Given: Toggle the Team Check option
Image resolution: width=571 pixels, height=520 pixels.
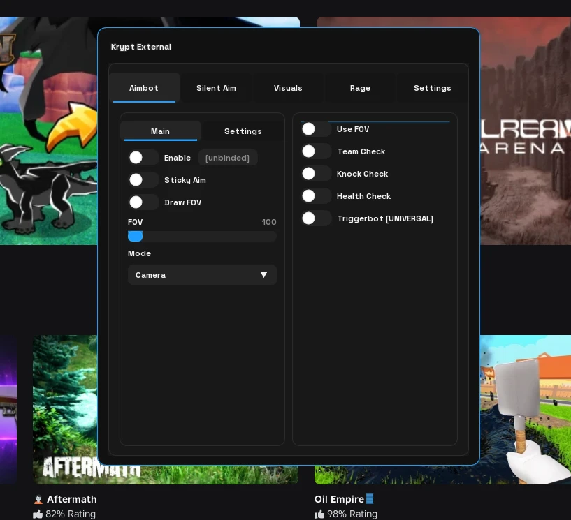Looking at the screenshot, I should 316,151.
